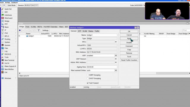Click the Comment button
The height and width of the screenshot is (107, 190).
[129, 46]
